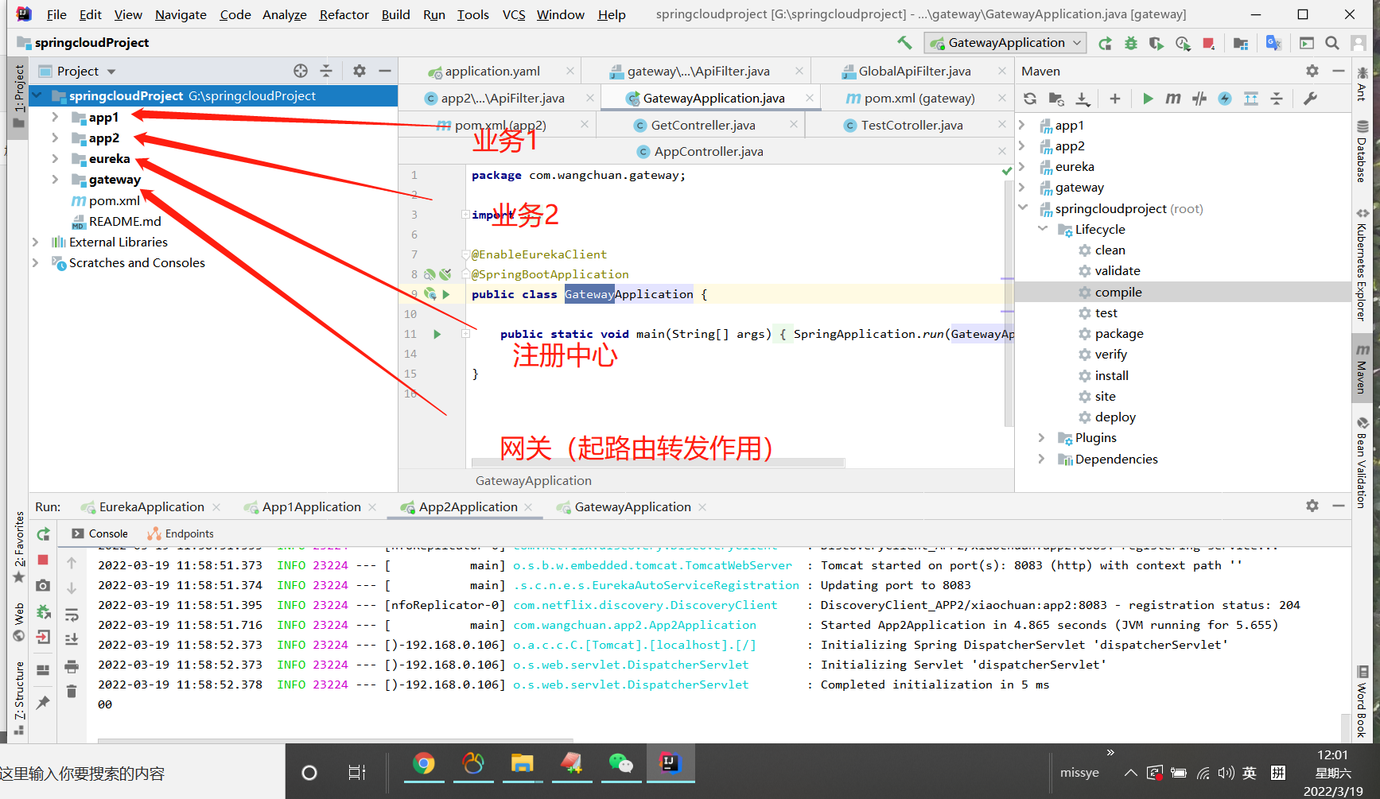Clear console output using the trash icon
The height and width of the screenshot is (799, 1380).
pos(72,690)
